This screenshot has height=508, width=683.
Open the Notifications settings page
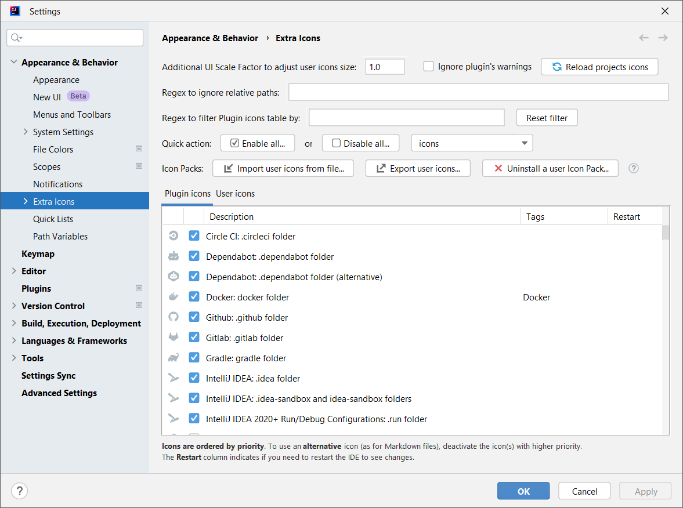(x=57, y=184)
